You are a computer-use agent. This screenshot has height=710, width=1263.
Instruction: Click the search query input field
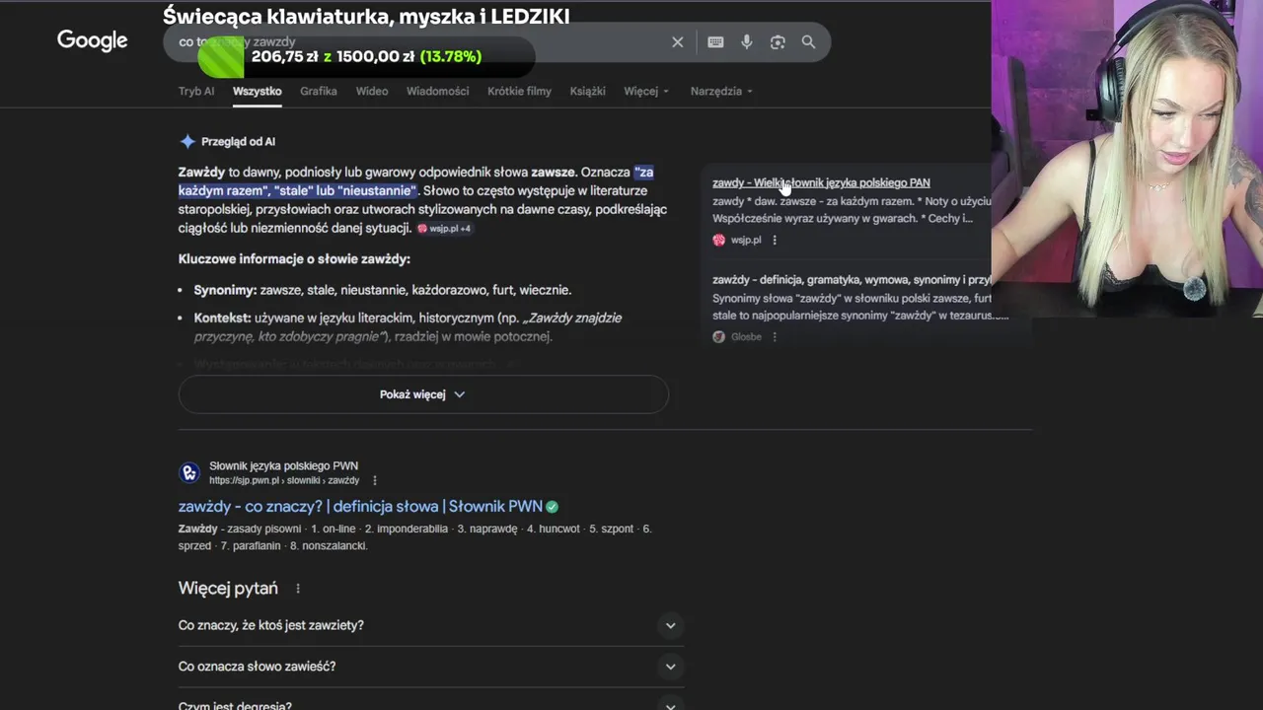tap(414, 42)
